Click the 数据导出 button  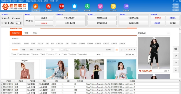(173, 18)
